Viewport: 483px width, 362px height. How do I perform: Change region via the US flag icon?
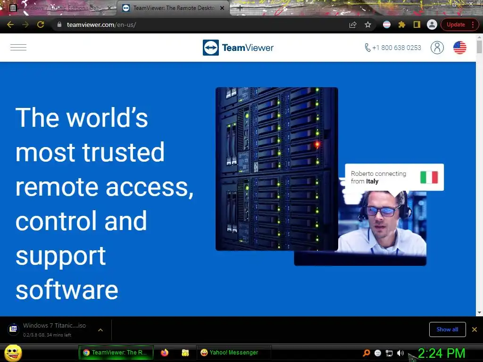459,48
